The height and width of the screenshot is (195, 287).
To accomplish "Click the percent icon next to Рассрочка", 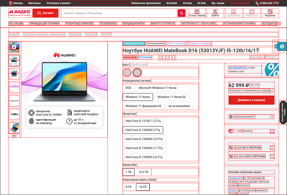I will point(231,156).
